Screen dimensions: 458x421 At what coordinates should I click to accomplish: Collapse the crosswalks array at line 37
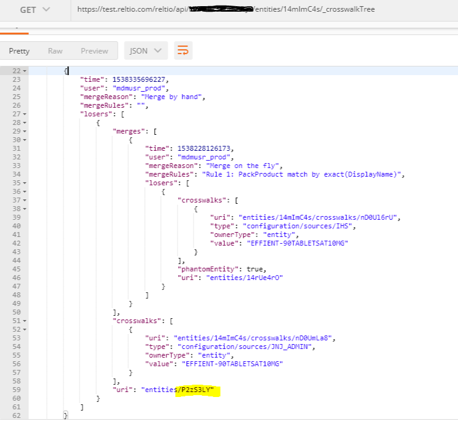click(x=25, y=200)
